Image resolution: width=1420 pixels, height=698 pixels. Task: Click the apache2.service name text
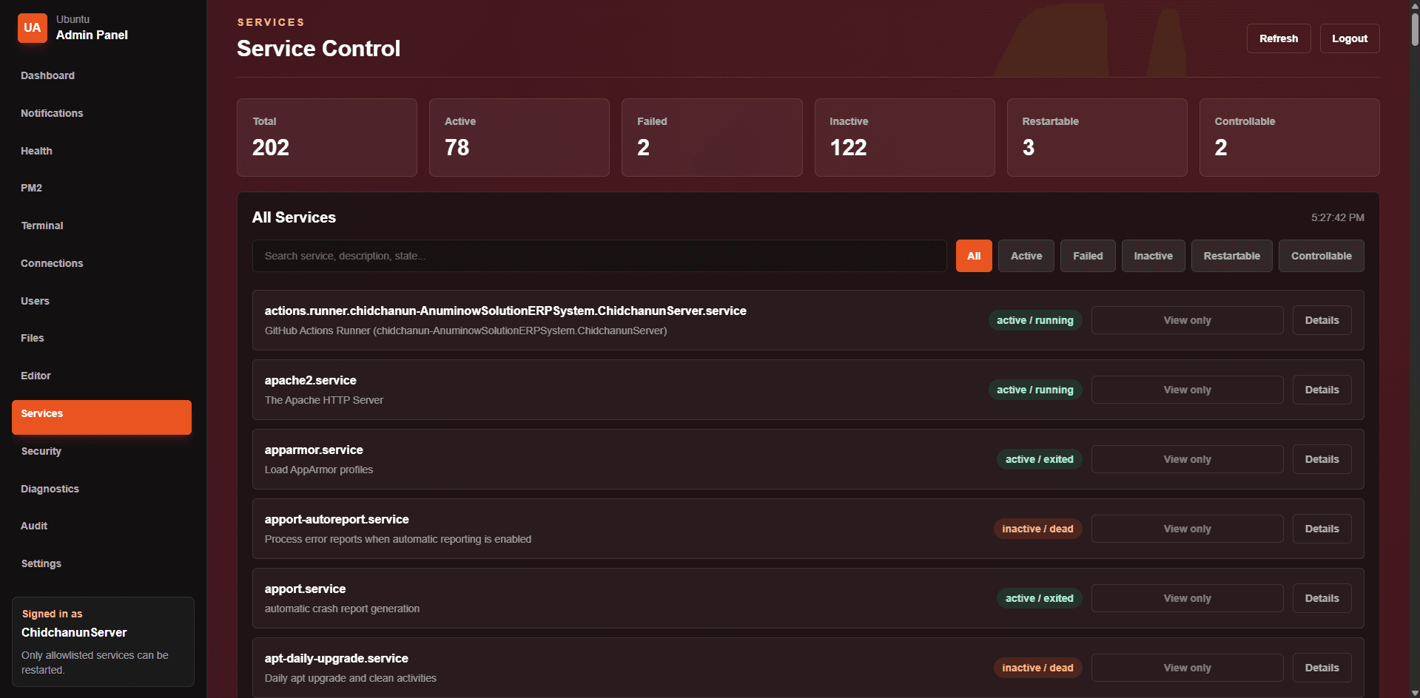(x=311, y=380)
